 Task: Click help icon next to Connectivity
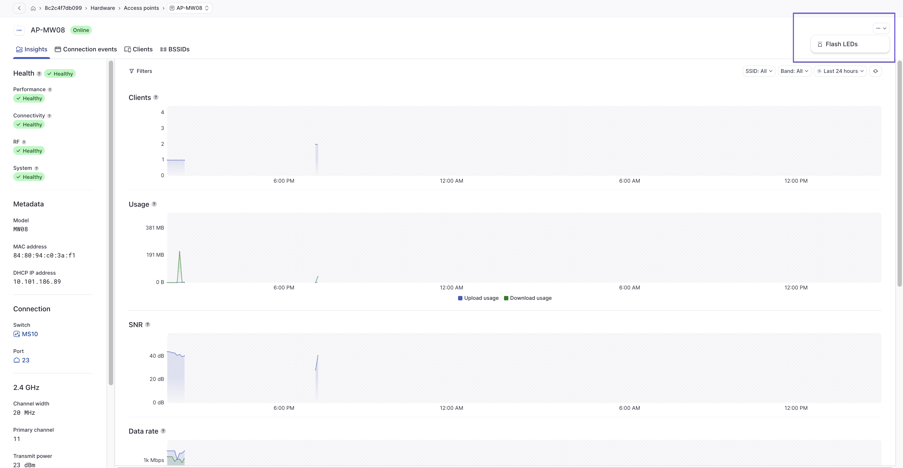tap(49, 116)
